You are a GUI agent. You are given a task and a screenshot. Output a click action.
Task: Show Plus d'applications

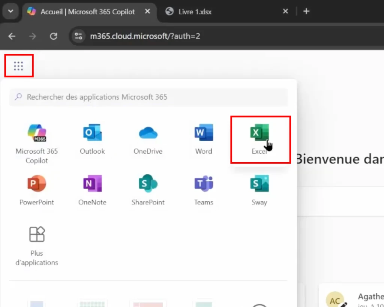[37, 246]
